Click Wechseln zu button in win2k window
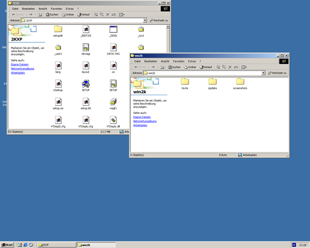 click(277, 73)
